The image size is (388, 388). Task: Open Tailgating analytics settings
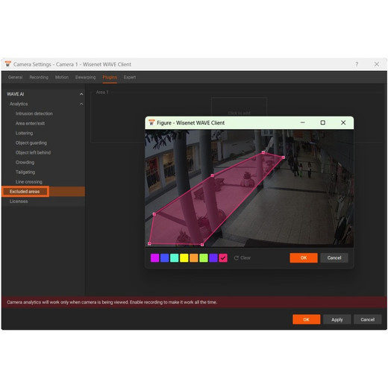pos(25,172)
